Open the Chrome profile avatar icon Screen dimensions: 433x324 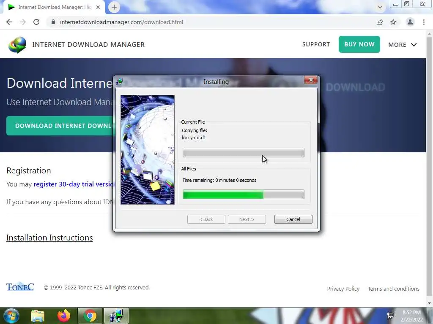pos(410,22)
